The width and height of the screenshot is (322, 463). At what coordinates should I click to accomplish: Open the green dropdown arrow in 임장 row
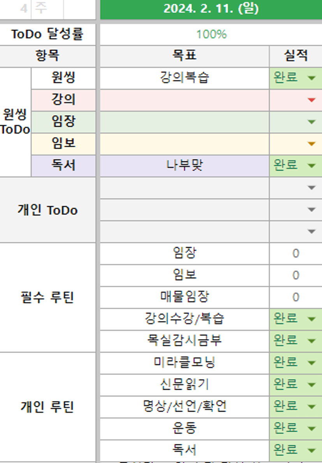pos(311,122)
